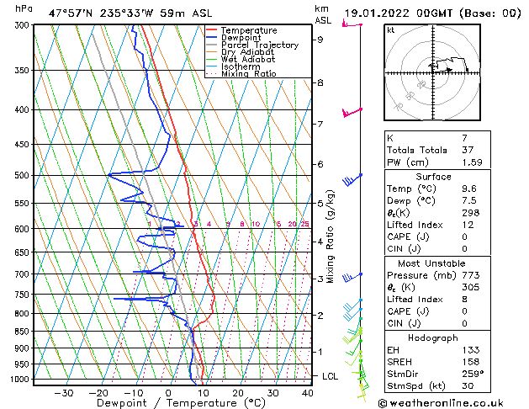Click the 'Dewpoint / Temperature (°C)' axis title
This screenshot has width=529, height=409.
tap(181, 403)
